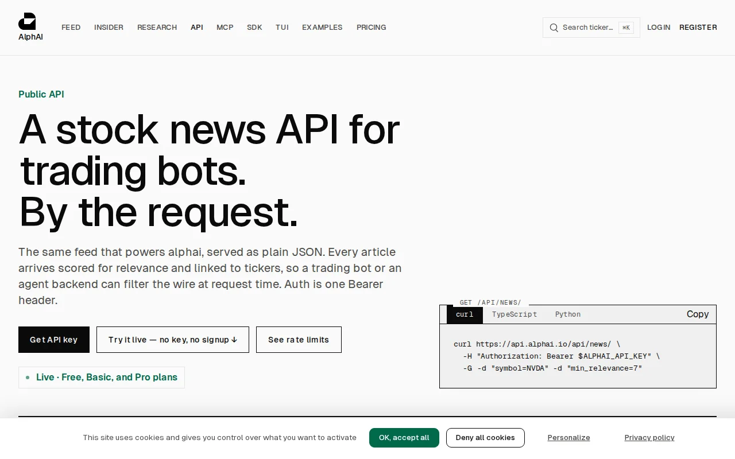The image size is (735, 459).
Task: Click the Public API label
Action: [x=41, y=95]
